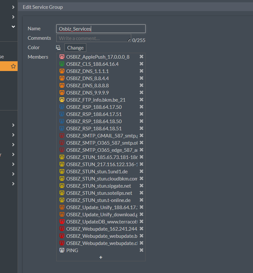Viewport: 253px width, 273px height.
Task: Select member OSBIZ_Update_Unify_188.64.17
Action: [x=102, y=208]
